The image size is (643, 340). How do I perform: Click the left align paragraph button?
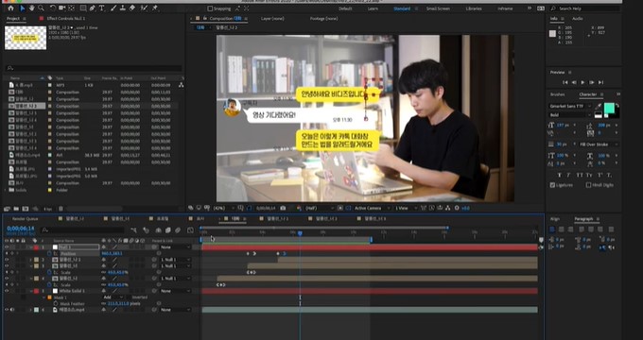(x=552, y=229)
